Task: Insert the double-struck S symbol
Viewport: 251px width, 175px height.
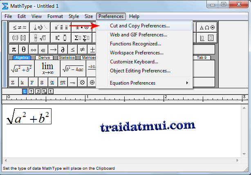Action: [x=43, y=82]
